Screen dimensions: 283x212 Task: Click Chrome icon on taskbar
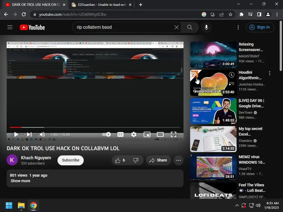(x=33, y=205)
